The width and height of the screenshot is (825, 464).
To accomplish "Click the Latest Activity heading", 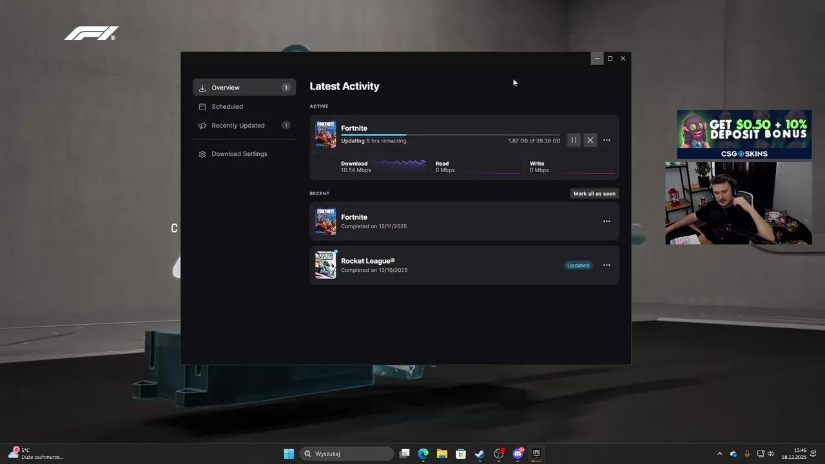I will coord(344,86).
